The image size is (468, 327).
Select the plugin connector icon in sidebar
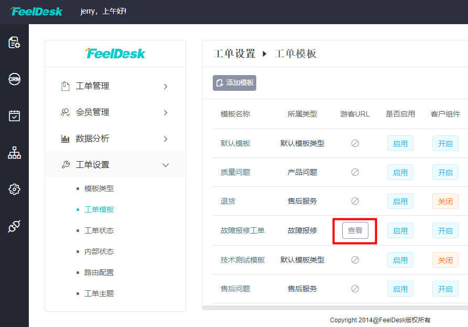click(14, 227)
